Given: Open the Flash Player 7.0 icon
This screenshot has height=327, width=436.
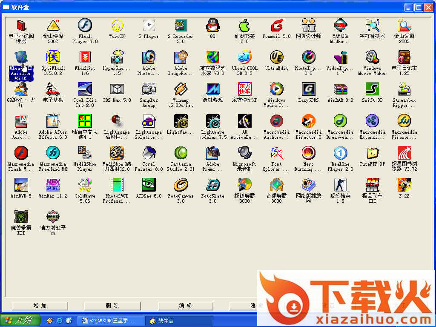Looking at the screenshot, I should [x=85, y=26].
